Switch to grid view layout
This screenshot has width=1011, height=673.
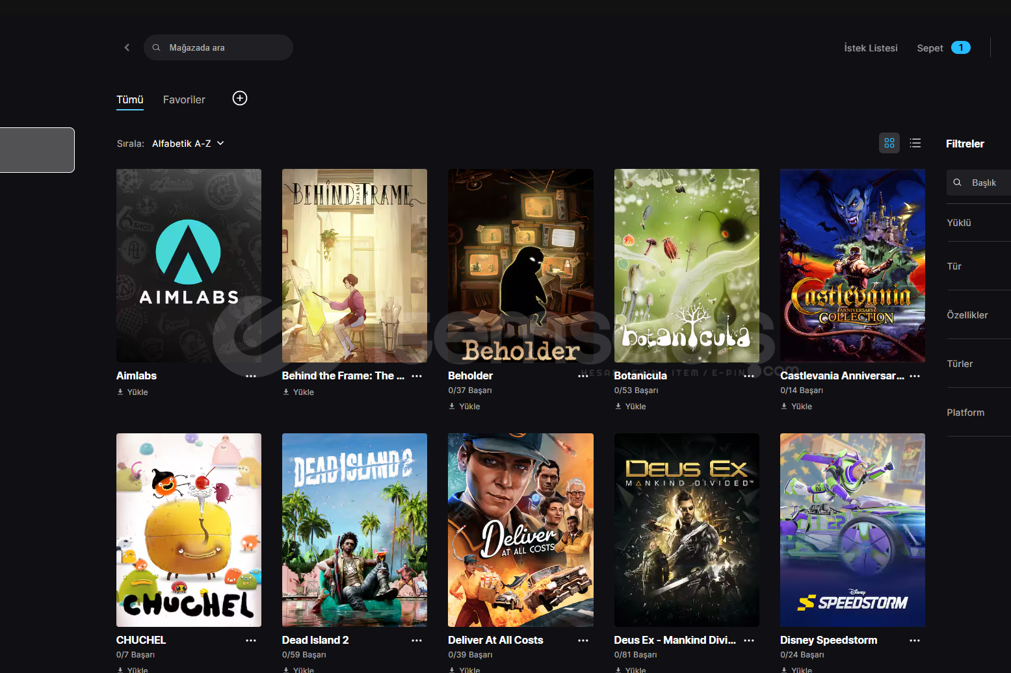889,143
